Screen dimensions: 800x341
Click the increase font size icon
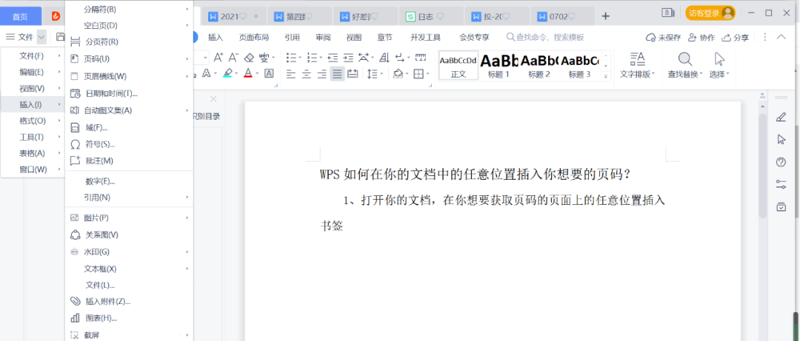point(218,57)
